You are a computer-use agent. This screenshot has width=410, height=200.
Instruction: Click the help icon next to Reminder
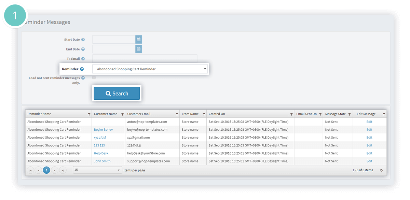[x=82, y=69]
